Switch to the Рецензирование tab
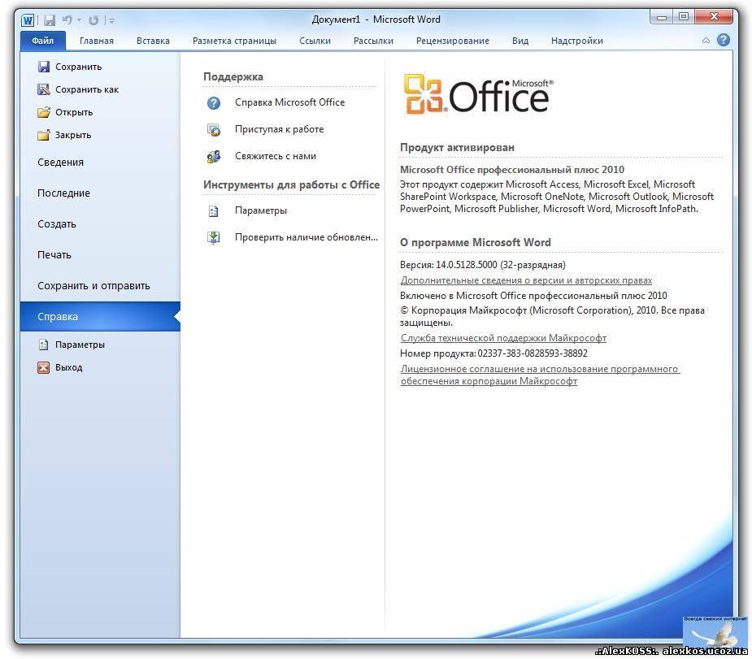 [x=452, y=41]
